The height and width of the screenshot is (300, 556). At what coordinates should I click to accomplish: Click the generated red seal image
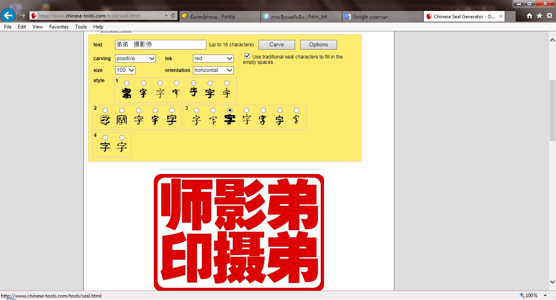239,232
